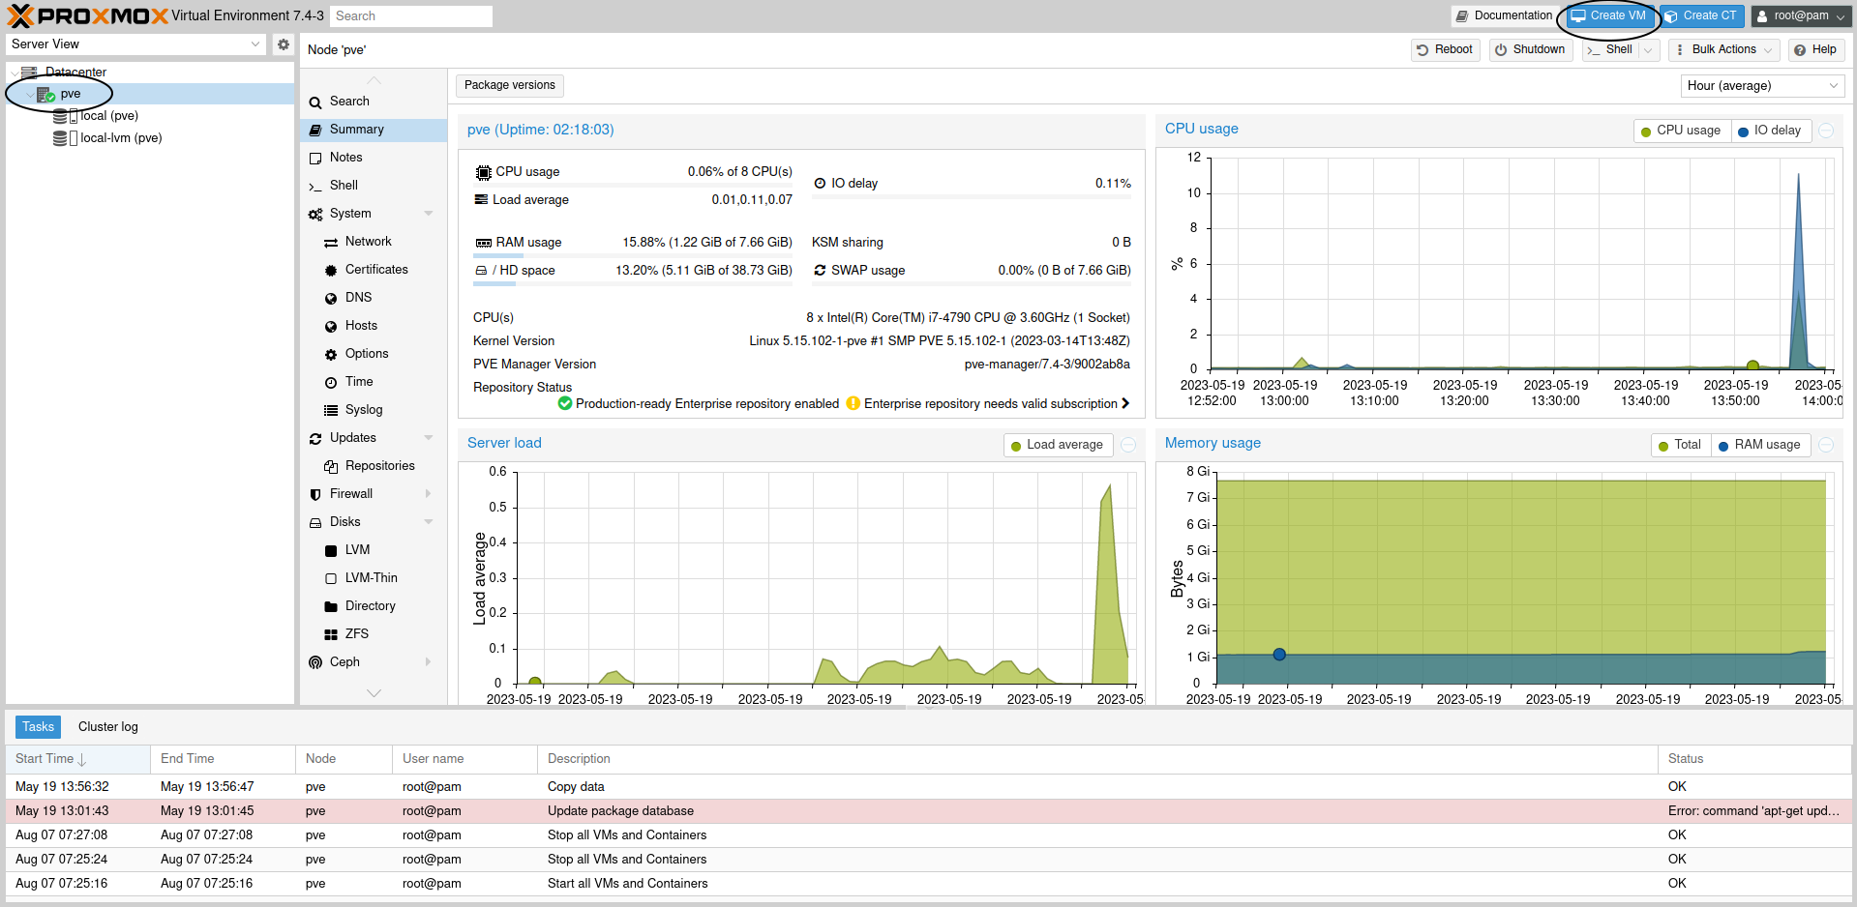Expand the Ceph menu section arrow

[x=429, y=662]
